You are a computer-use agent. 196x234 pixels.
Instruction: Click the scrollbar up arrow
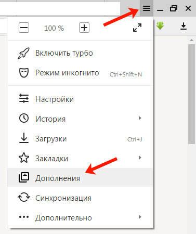[x=191, y=40]
